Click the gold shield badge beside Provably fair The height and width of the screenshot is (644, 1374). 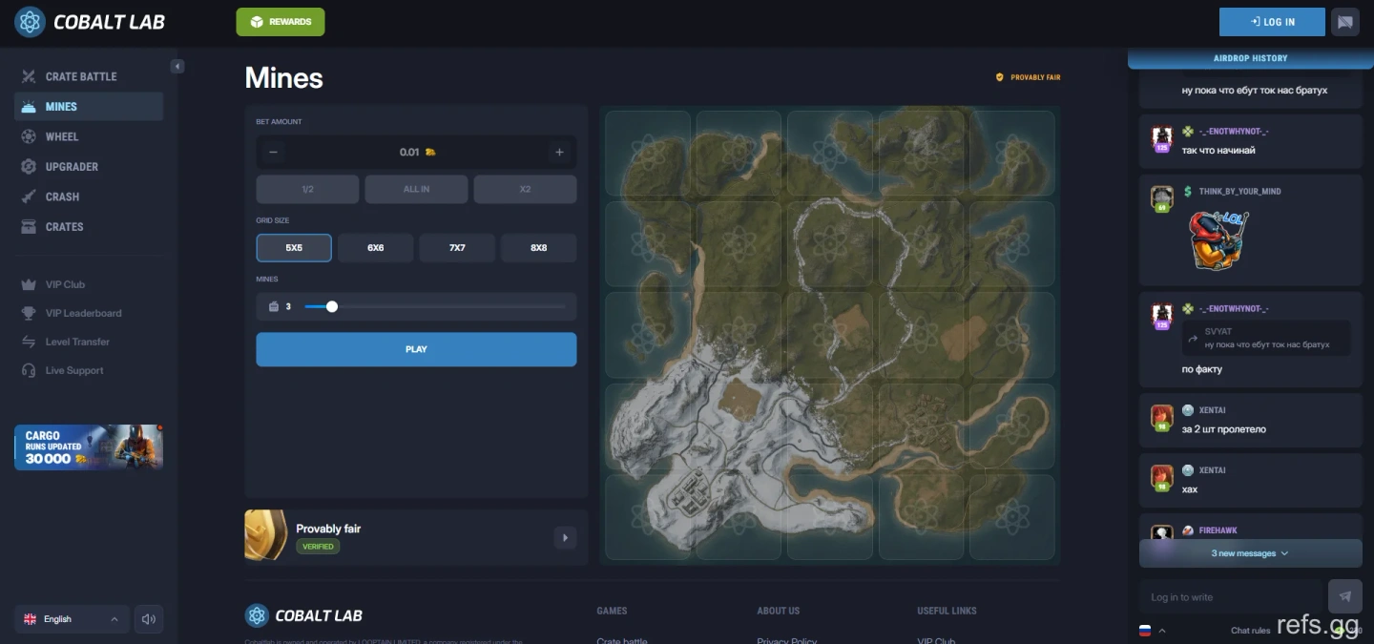click(266, 535)
